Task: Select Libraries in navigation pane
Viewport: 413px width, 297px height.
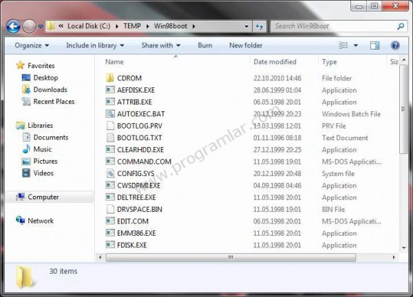Action: [41, 126]
